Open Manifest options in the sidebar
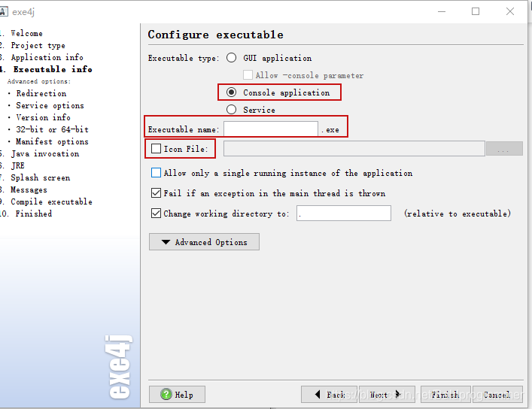This screenshot has height=409, width=532. pyautogui.click(x=52, y=141)
